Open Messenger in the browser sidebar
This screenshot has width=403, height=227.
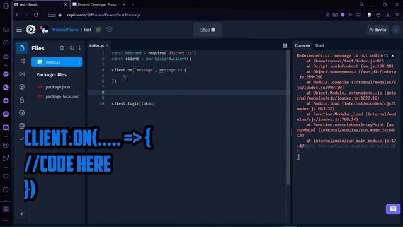click(x=6, y=74)
